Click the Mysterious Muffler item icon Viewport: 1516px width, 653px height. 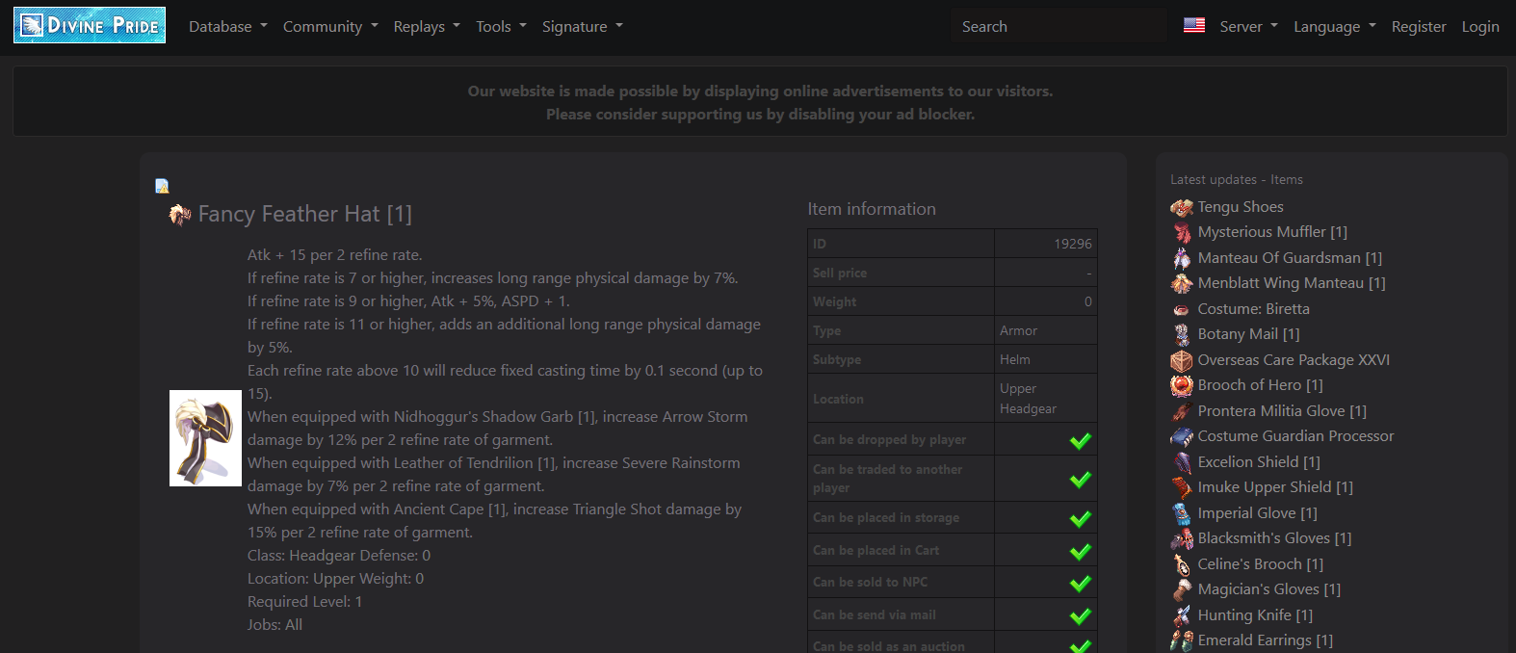coord(1182,232)
